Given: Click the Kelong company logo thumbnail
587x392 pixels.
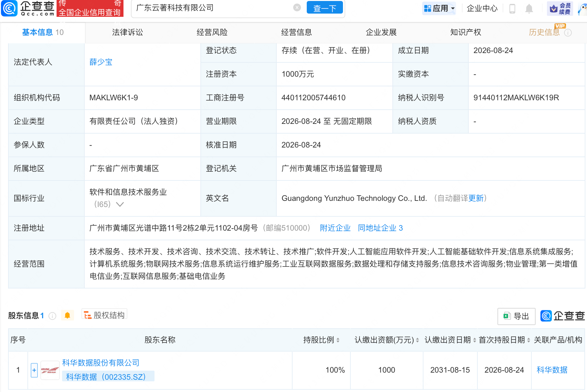Looking at the screenshot, I should pyautogui.click(x=50, y=370).
